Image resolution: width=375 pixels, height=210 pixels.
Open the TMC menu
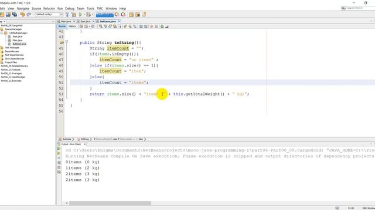100,8
